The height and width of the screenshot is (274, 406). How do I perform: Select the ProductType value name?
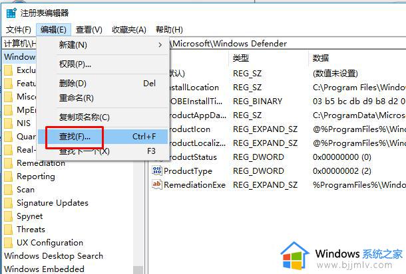tap(188, 171)
